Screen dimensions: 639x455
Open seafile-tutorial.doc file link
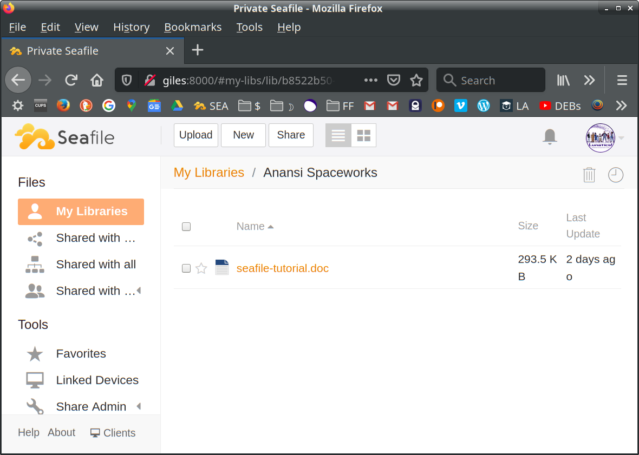coord(282,268)
